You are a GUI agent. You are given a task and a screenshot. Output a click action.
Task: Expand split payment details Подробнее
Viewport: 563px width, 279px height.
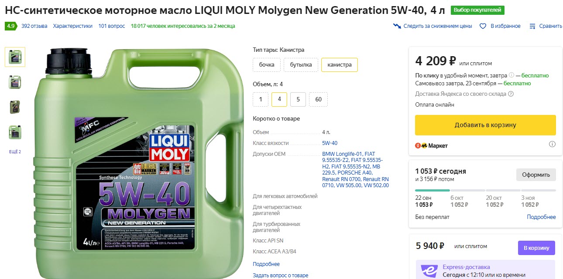pos(541,217)
